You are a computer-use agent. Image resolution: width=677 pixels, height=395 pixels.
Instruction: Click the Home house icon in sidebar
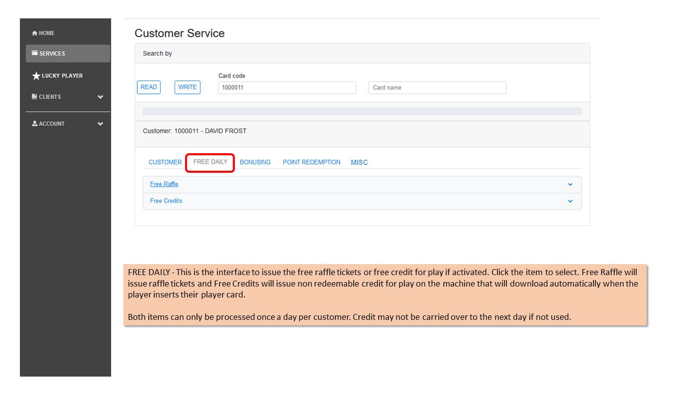pyautogui.click(x=34, y=33)
